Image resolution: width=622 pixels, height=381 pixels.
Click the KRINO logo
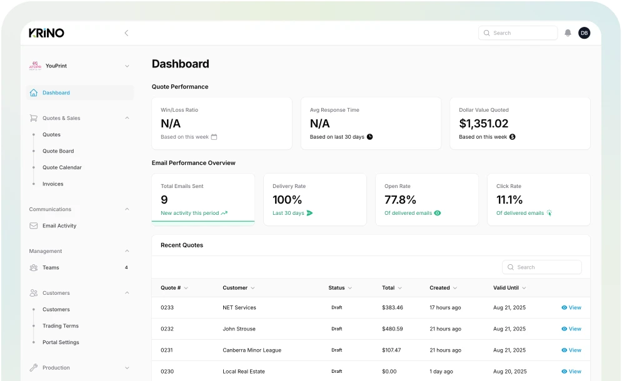click(46, 33)
